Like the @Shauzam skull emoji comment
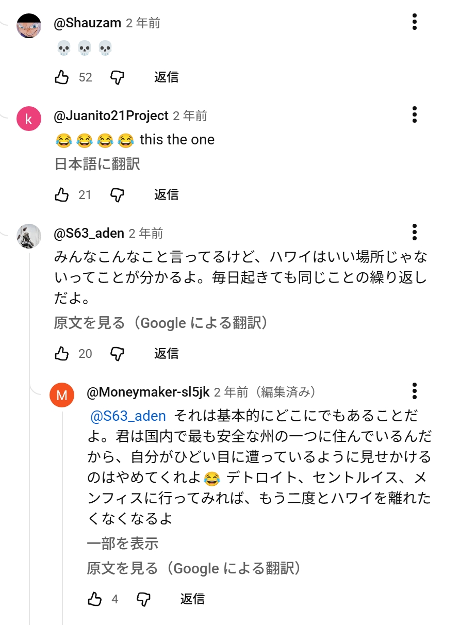This screenshot has width=460, height=625. click(x=62, y=77)
